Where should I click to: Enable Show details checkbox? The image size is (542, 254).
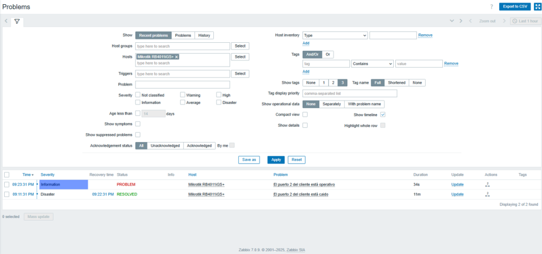305,126
